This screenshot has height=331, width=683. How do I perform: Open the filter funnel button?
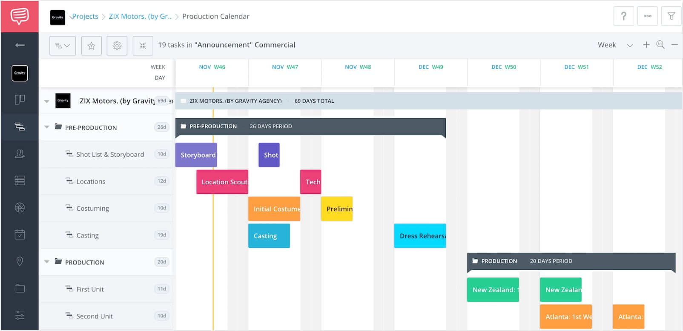671,16
